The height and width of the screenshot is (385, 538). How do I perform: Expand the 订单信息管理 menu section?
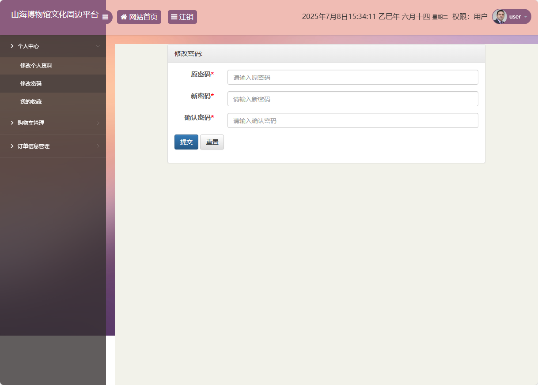pos(53,146)
